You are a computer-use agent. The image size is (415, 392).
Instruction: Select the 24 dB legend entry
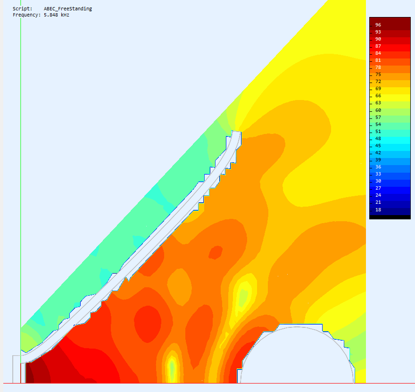(x=378, y=195)
